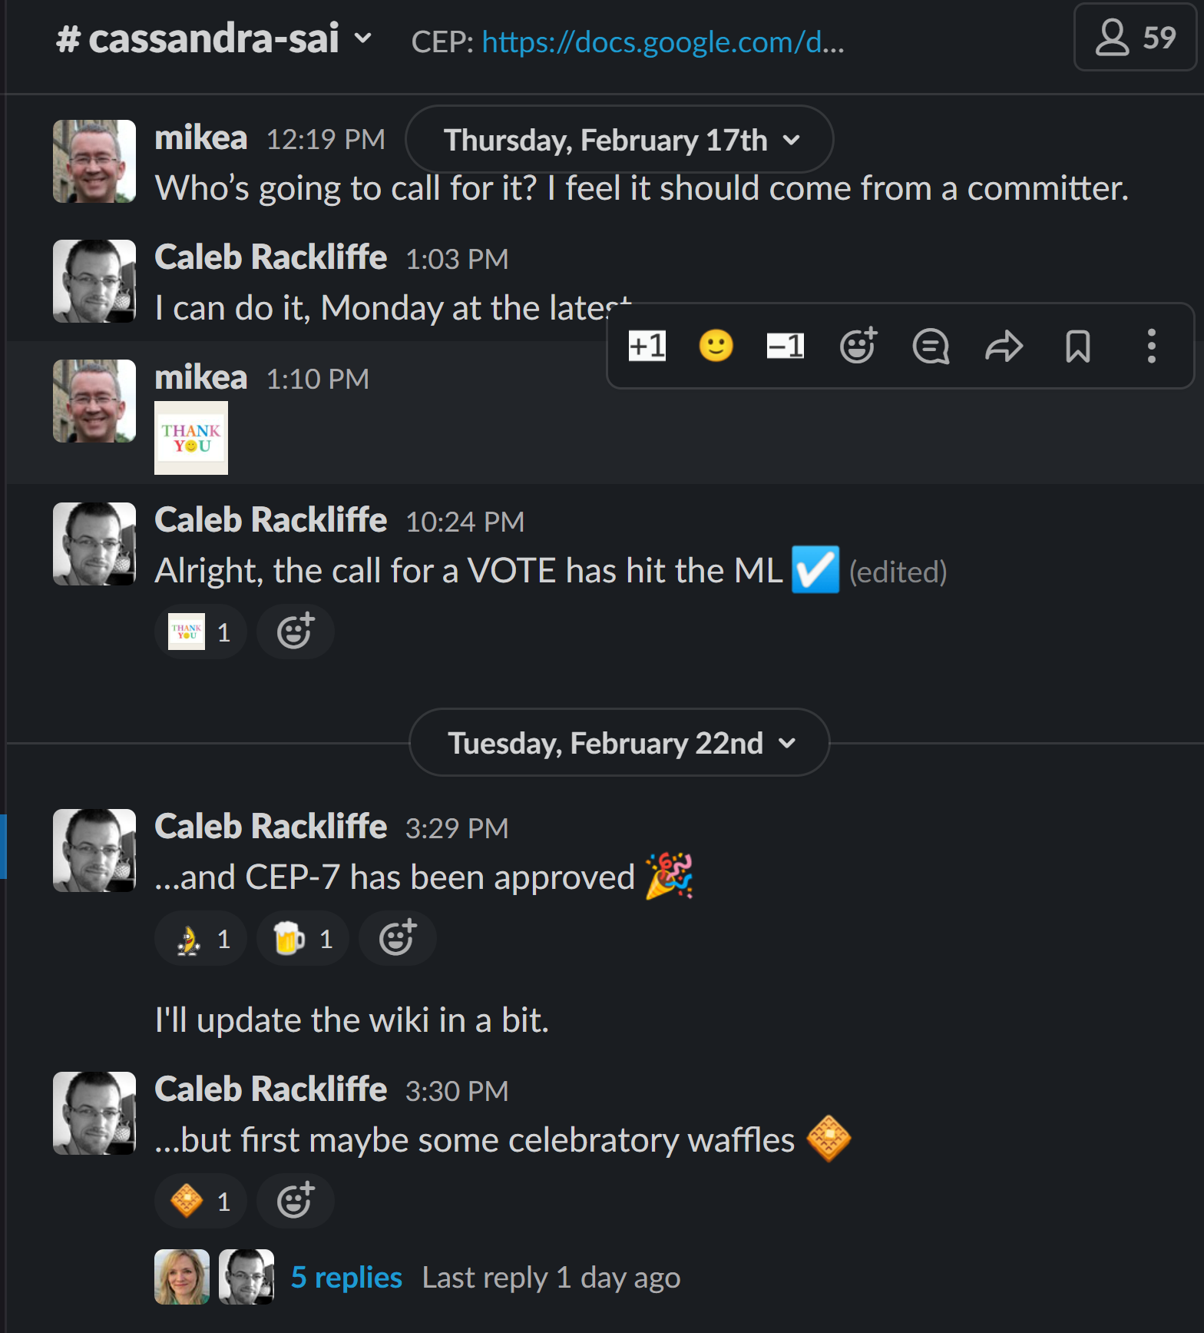The height and width of the screenshot is (1333, 1204).
Task: Expand the Tuesday, February 22nd date selector
Action: 618,742
